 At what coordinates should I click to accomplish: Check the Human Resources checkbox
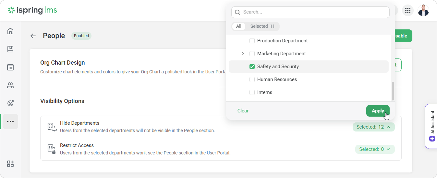[x=252, y=79]
